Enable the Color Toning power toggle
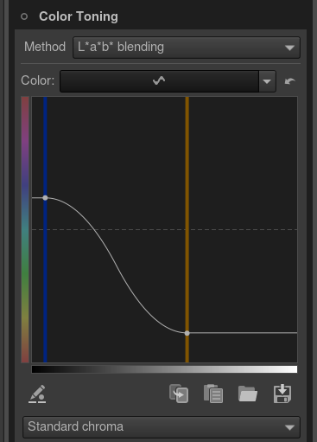 24,16
